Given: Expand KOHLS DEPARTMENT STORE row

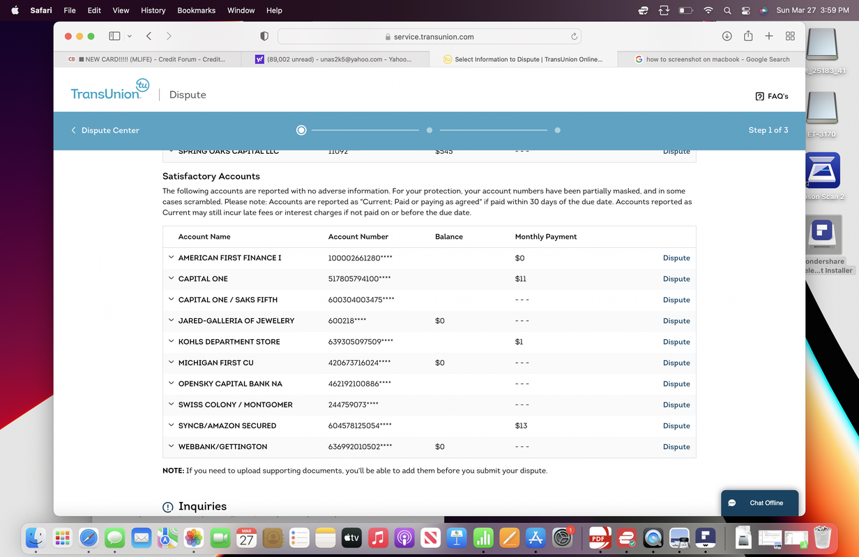Looking at the screenshot, I should tap(171, 341).
